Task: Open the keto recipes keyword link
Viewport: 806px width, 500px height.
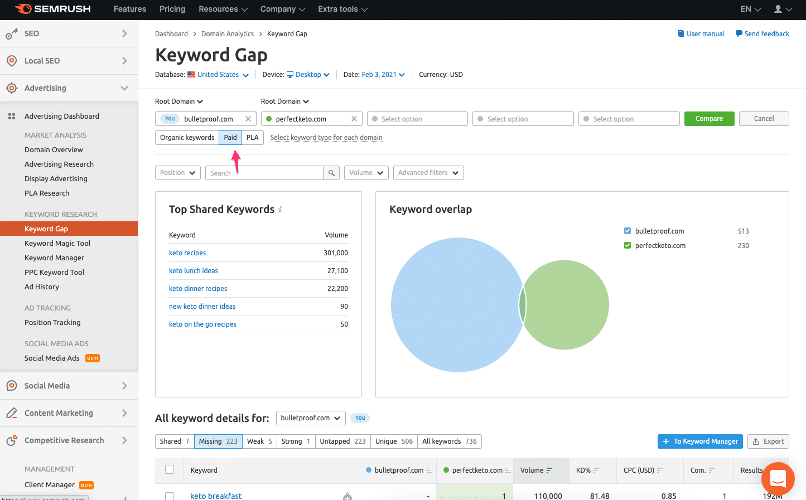Action: (187, 253)
